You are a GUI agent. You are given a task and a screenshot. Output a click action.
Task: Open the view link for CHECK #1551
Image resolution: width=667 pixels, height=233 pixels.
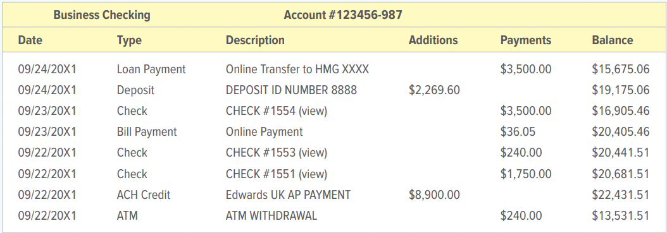pyautogui.click(x=313, y=174)
